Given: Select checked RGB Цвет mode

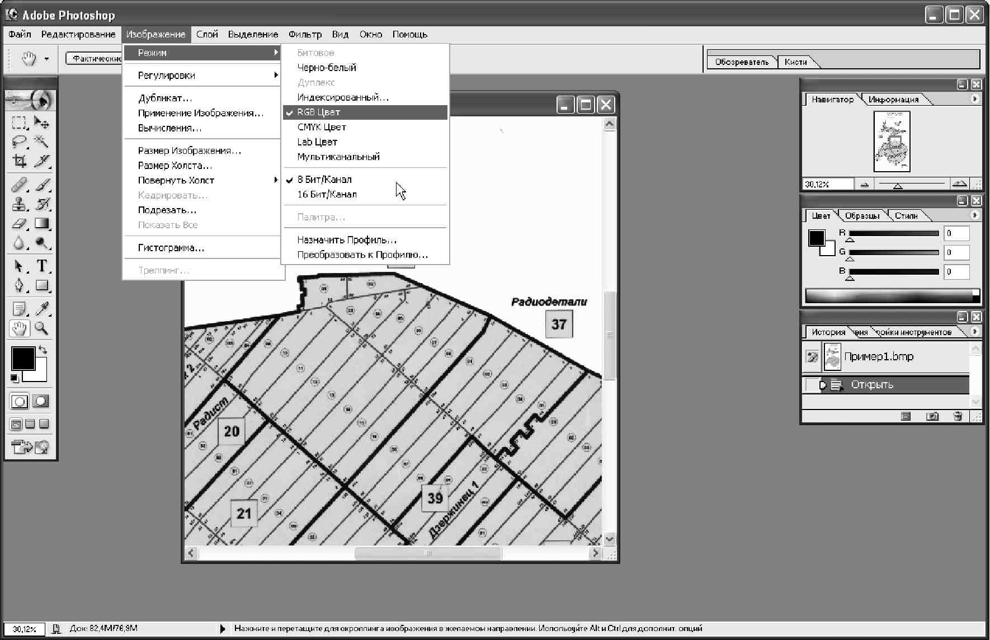Looking at the screenshot, I should coord(365,112).
